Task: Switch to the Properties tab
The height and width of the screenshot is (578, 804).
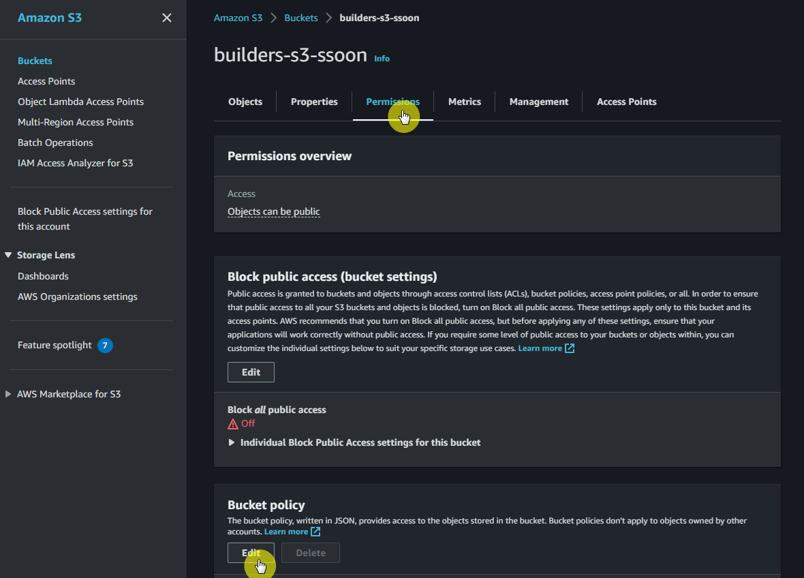Action: pos(314,102)
